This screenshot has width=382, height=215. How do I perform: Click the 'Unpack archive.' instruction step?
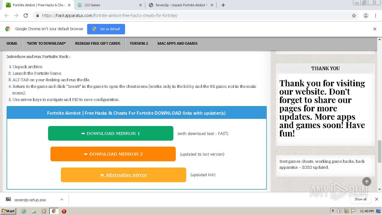click(x=28, y=67)
